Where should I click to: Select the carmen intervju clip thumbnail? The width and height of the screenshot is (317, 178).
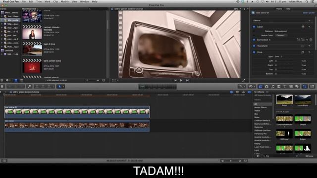pos(32,32)
